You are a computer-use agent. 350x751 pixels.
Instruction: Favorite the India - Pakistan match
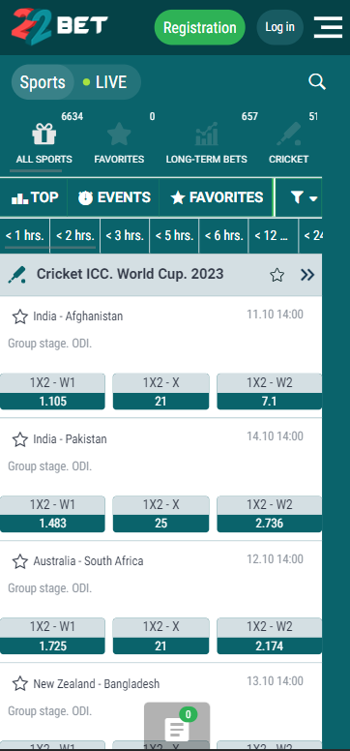pos(19,439)
